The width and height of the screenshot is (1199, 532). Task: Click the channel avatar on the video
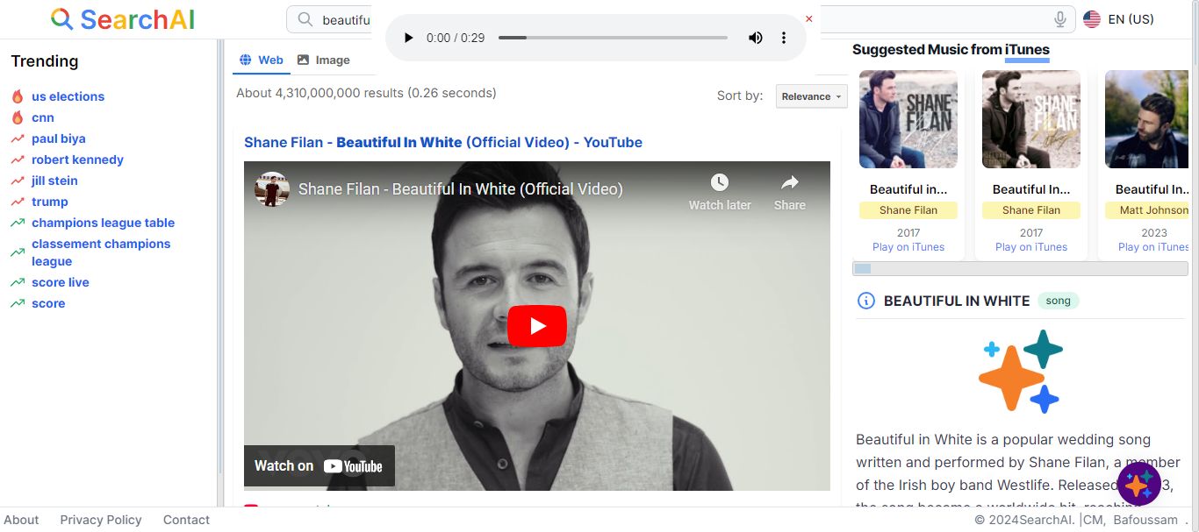(272, 189)
